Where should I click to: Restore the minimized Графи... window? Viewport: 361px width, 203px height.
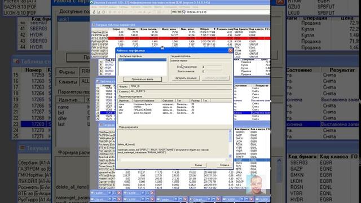[175, 199]
